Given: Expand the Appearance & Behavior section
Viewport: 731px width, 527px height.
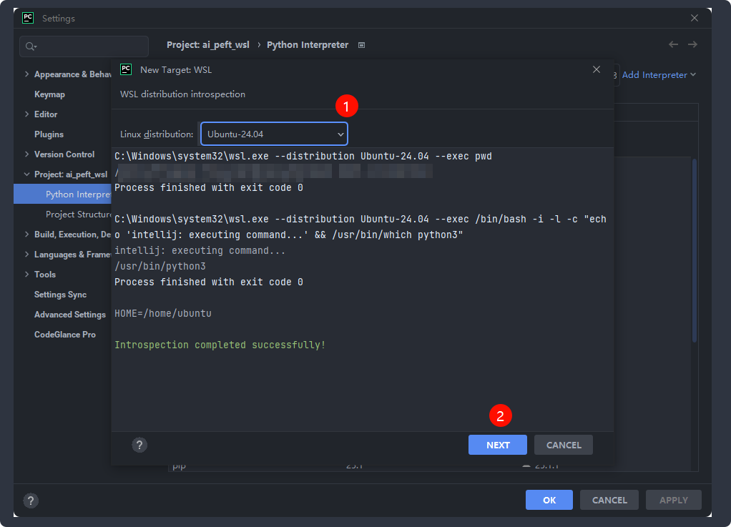Looking at the screenshot, I should (26, 74).
